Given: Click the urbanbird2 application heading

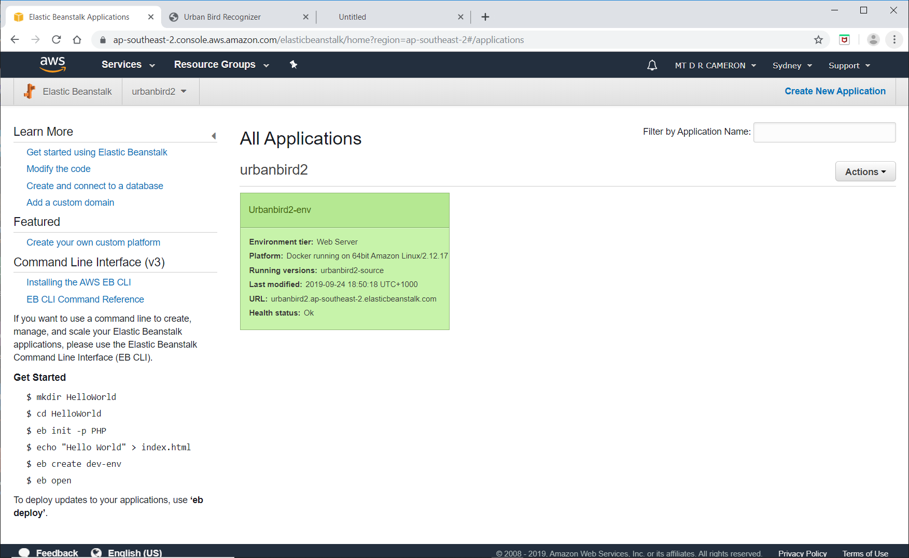Looking at the screenshot, I should coord(274,169).
